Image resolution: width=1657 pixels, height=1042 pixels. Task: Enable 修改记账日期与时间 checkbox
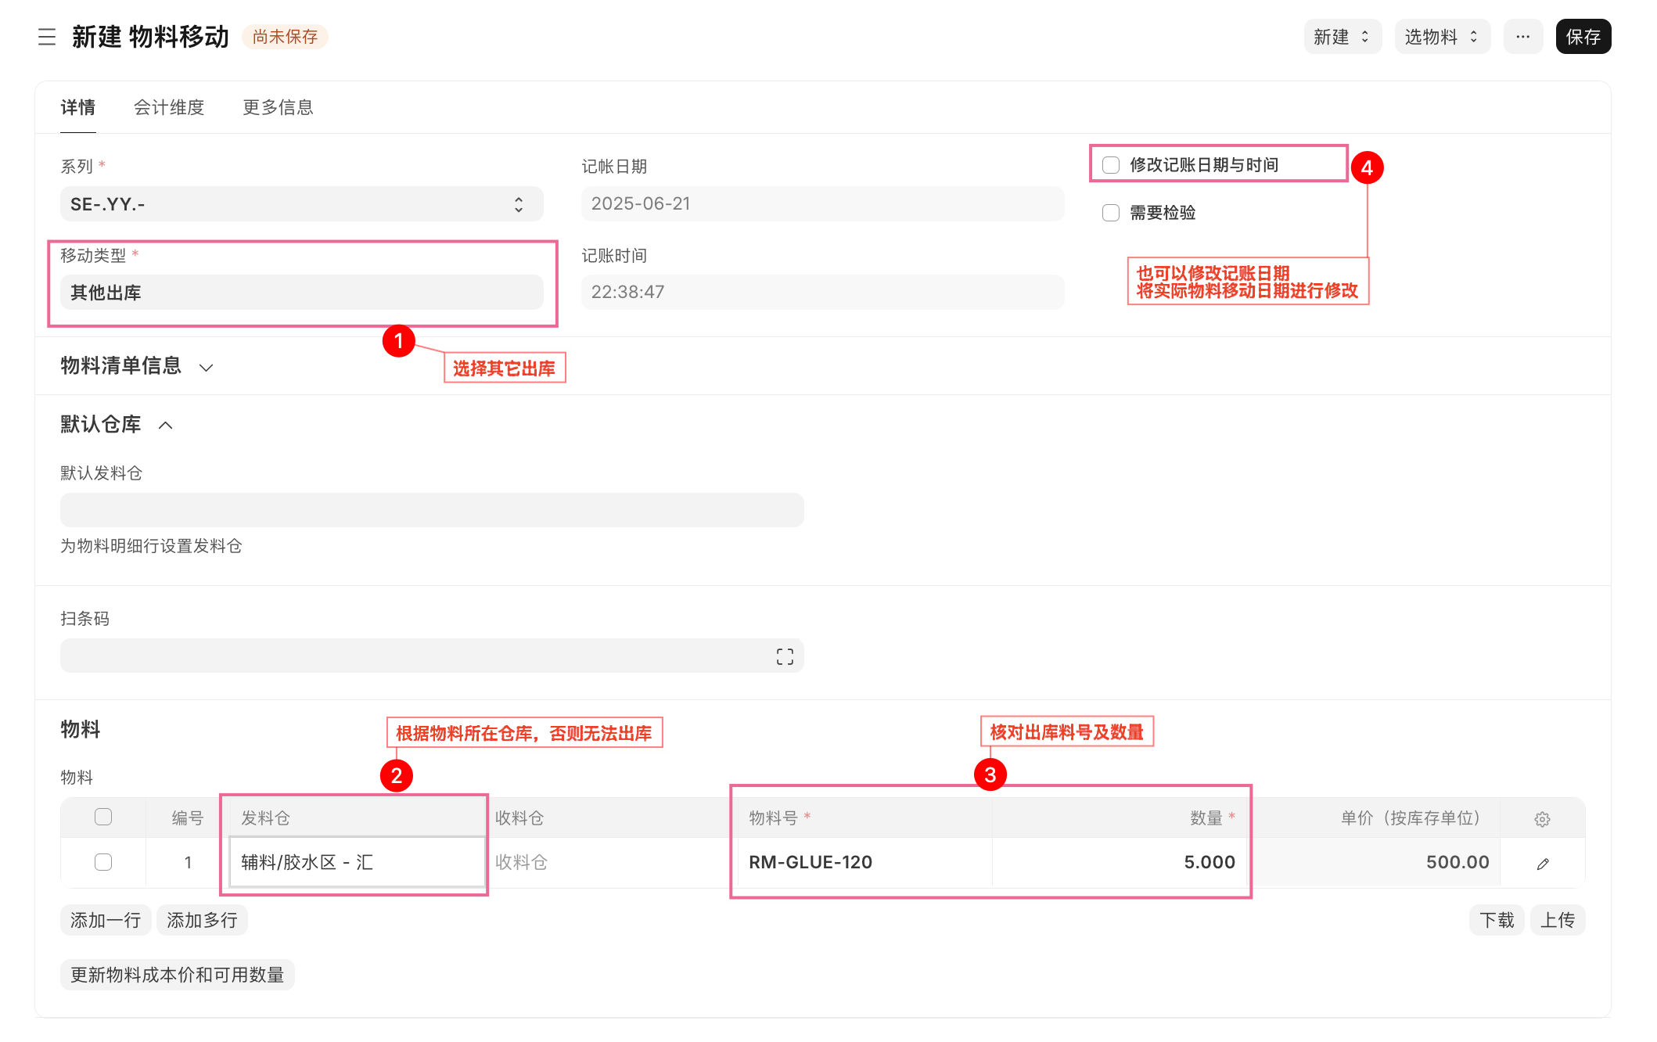click(x=1111, y=165)
